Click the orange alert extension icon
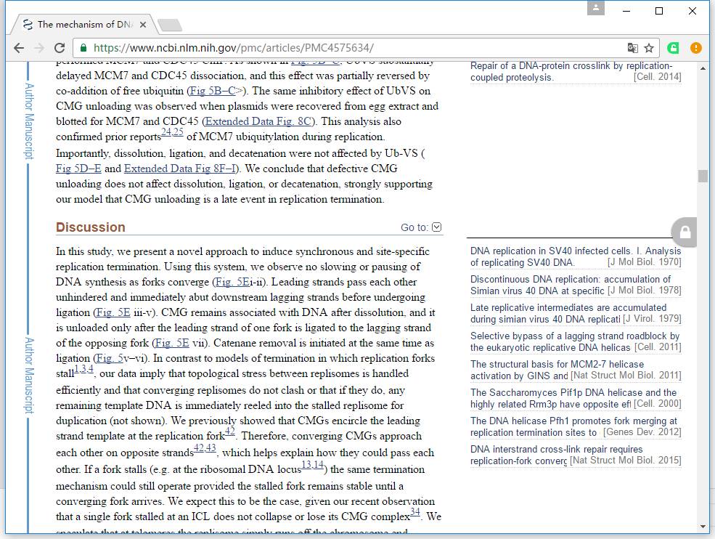 tap(695, 48)
